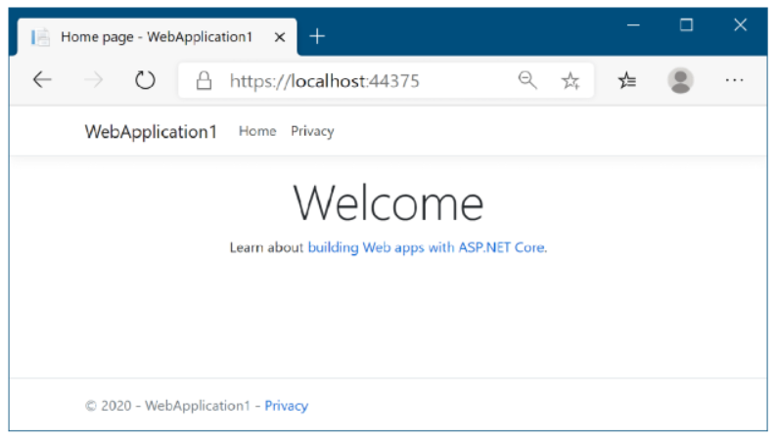Go to Home in the navbar

coord(257,132)
